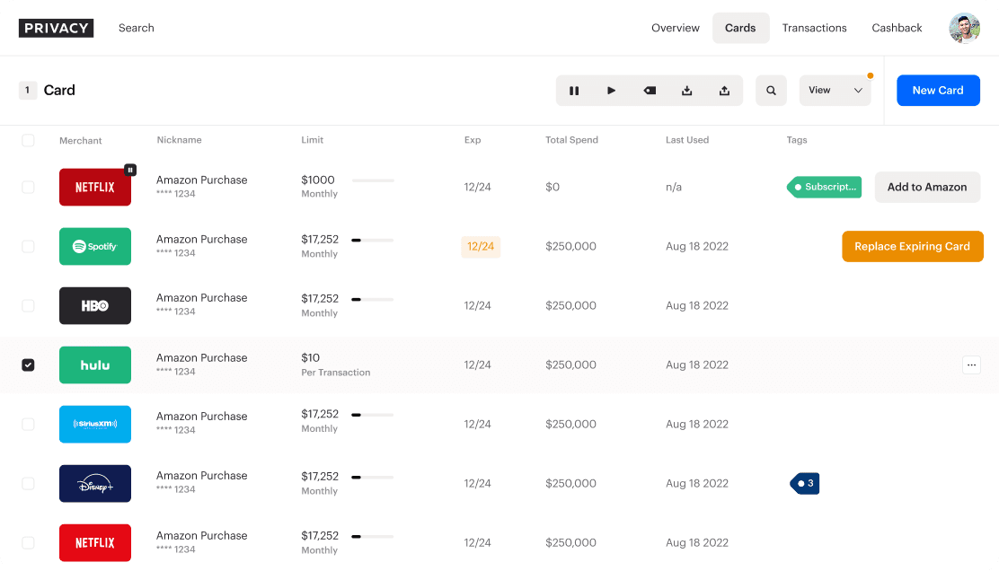Click the $0 total spend on Netflix row

(x=553, y=187)
